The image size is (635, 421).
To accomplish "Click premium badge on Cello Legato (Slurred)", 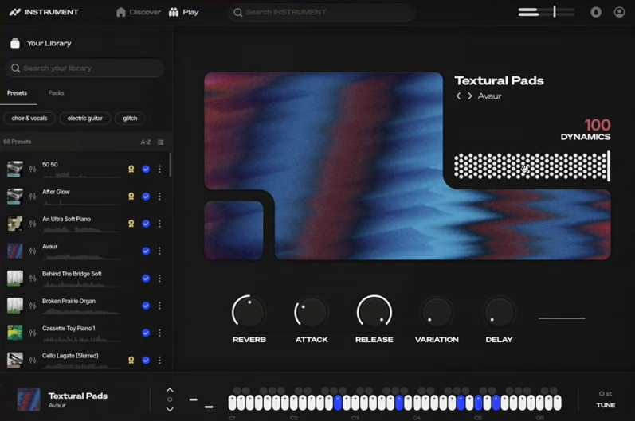I will pos(131,361).
